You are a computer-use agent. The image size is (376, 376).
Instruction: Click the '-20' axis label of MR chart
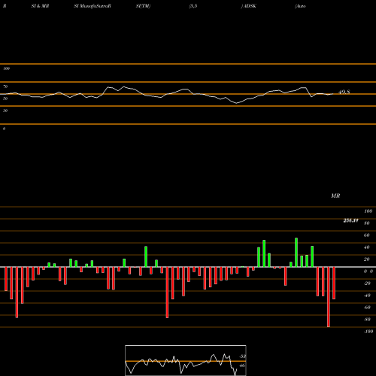coord(367,284)
